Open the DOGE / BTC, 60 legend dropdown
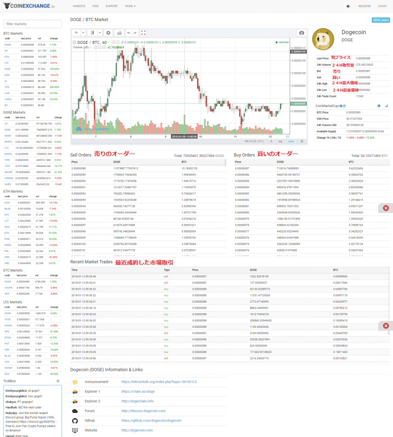 click(x=109, y=42)
